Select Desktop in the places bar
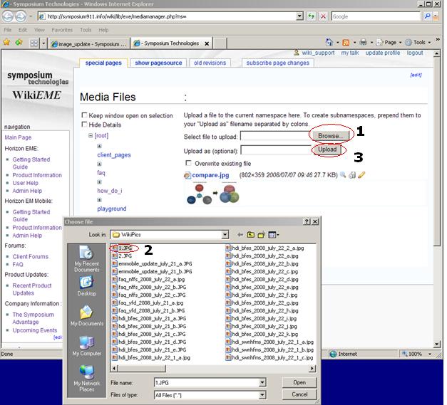 [x=87, y=285]
